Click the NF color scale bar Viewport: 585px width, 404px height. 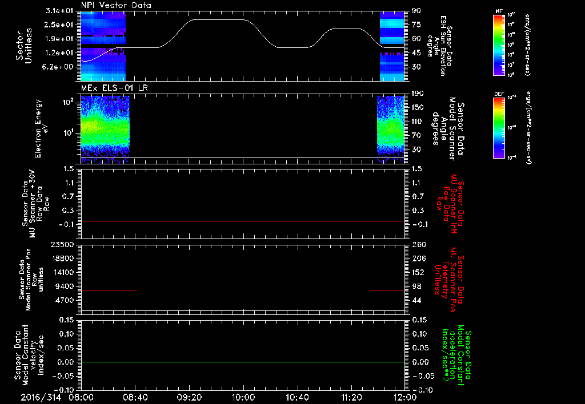click(499, 45)
